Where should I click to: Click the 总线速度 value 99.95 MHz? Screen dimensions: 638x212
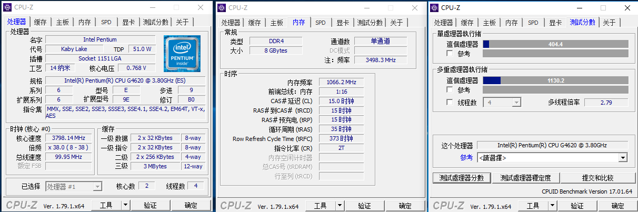click(68, 157)
